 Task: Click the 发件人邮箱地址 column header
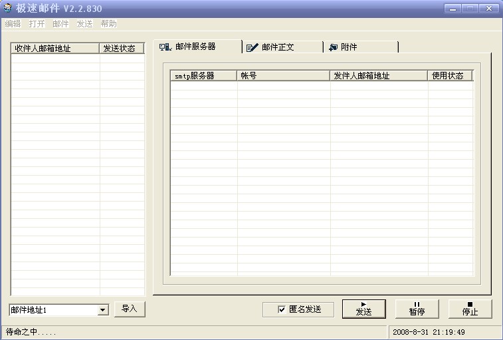(379, 76)
